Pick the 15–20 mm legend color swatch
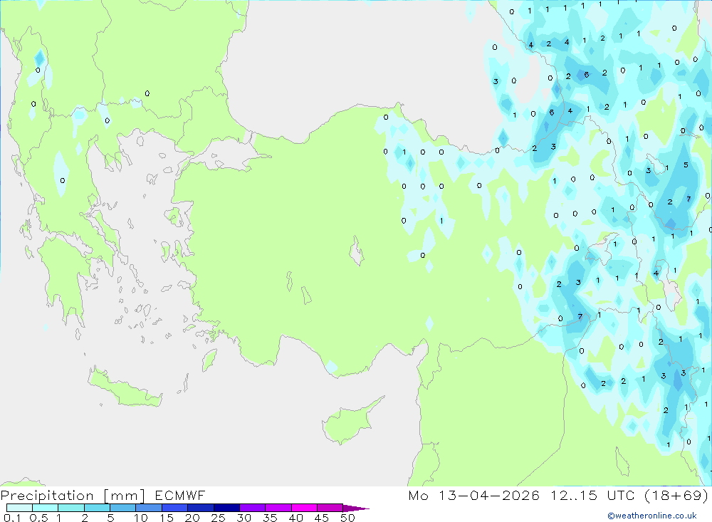The height and width of the screenshot is (522, 712). (x=175, y=508)
